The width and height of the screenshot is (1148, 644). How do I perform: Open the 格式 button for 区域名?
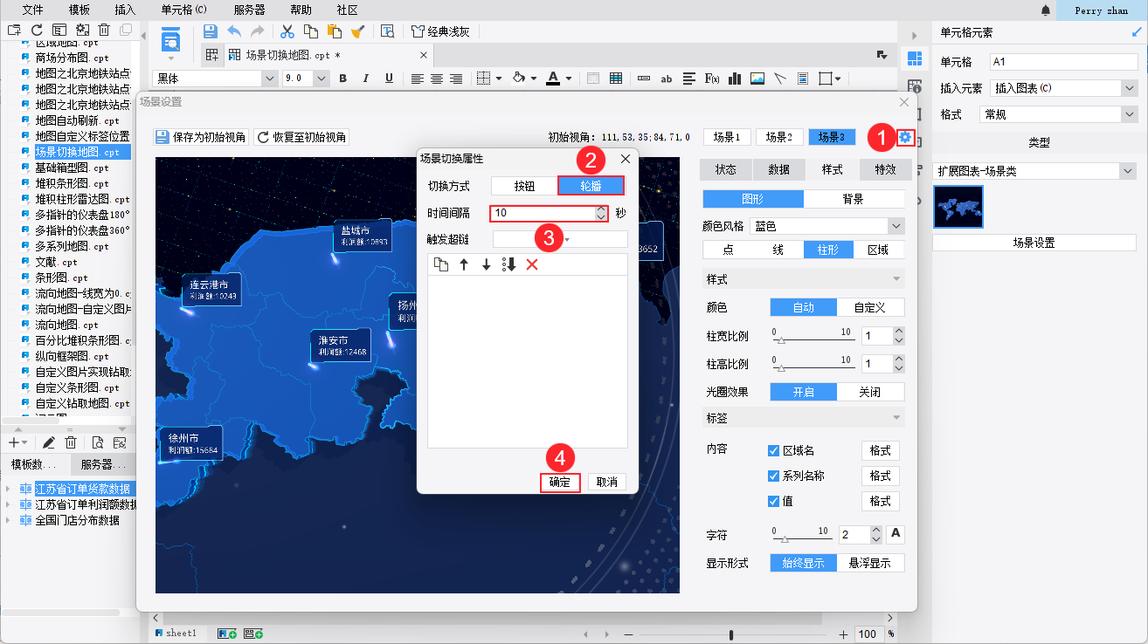coord(880,451)
